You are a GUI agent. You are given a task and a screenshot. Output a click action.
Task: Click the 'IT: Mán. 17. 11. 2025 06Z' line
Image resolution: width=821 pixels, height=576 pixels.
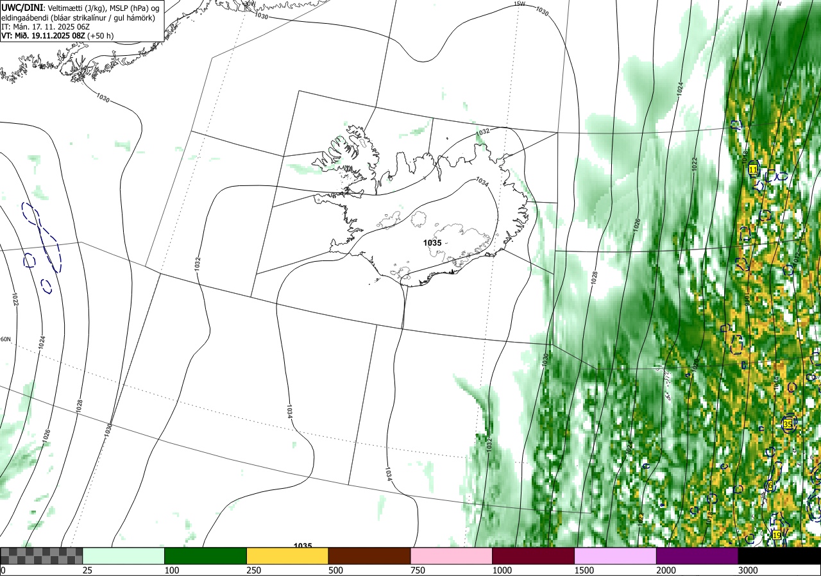pyautogui.click(x=45, y=27)
